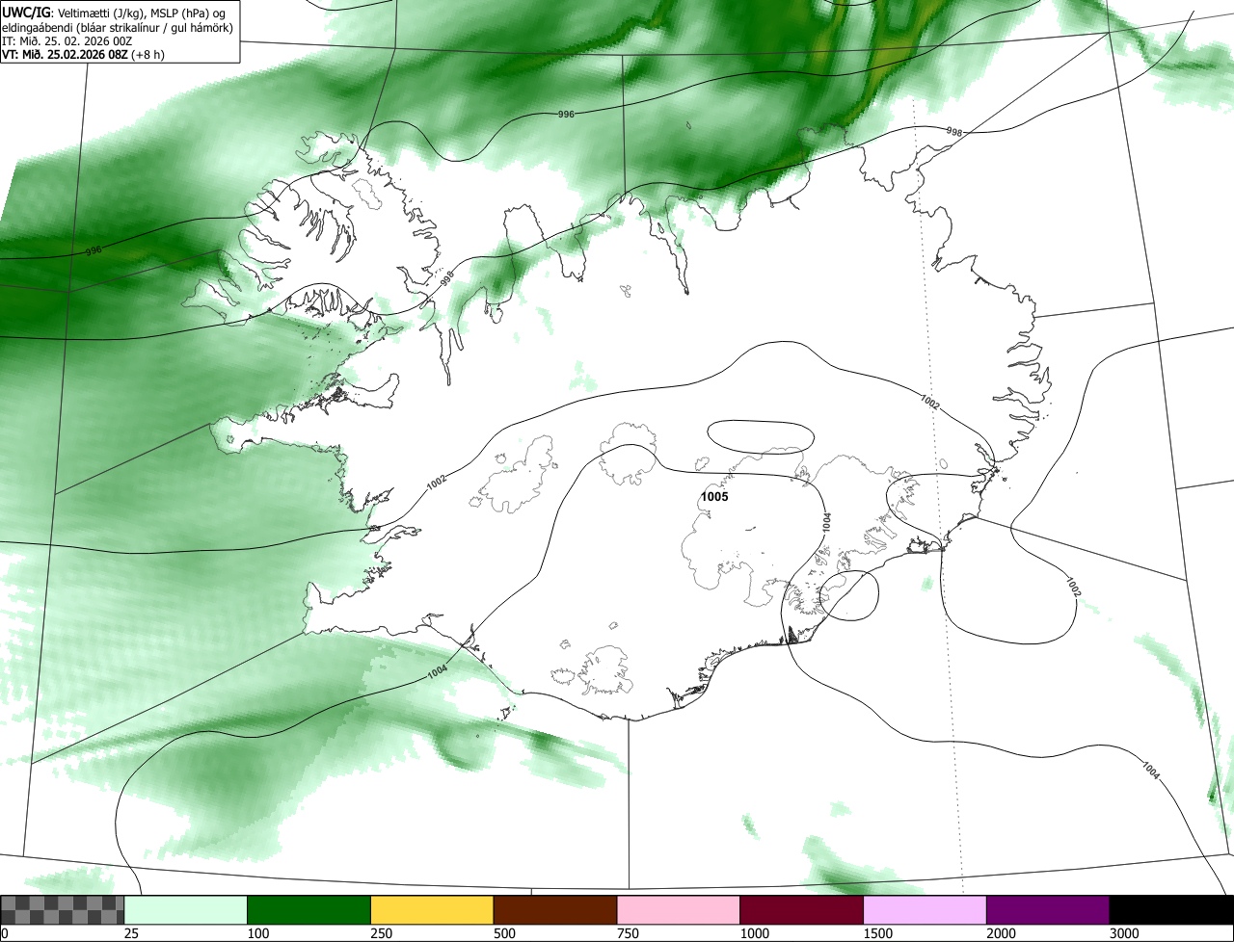Viewport: 1234px width, 942px height.
Task: Select the dark purple 2000–3000 legend swatch
Action: [x=1048, y=910]
